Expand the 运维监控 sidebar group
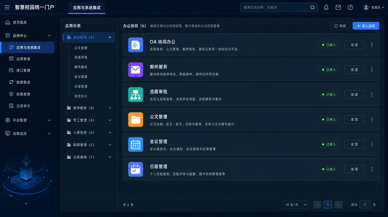Viewport: 388px width, 217px height. [49, 133]
